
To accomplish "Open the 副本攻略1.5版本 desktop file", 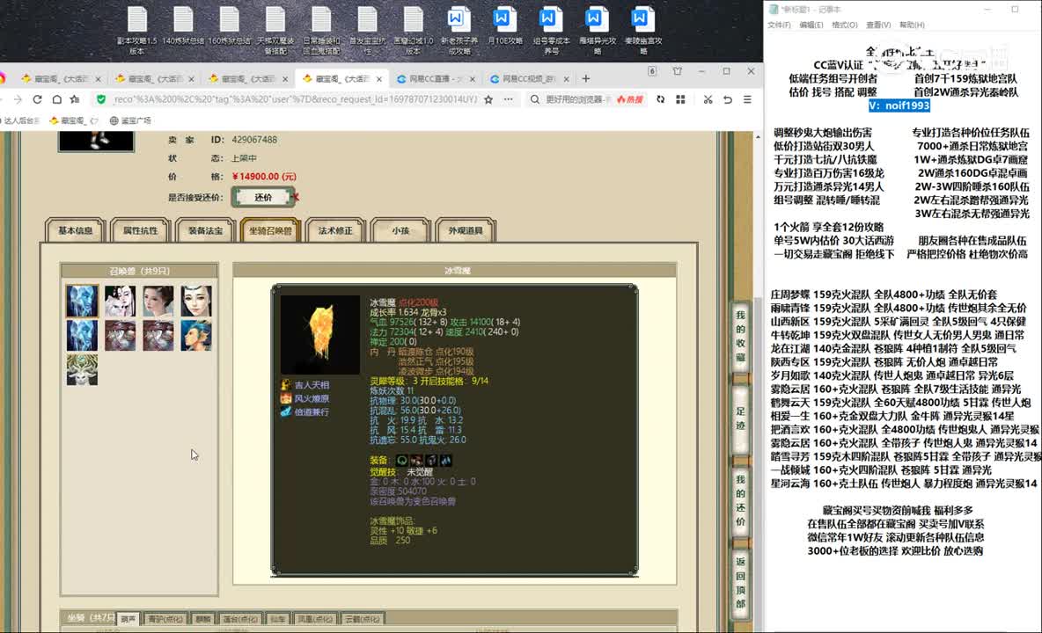I will click(137, 30).
